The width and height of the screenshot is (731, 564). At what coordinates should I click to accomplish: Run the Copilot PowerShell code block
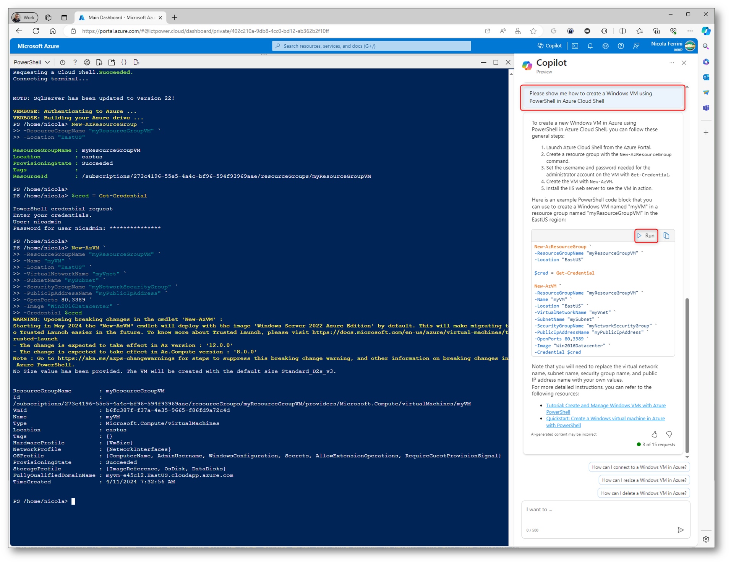click(x=646, y=236)
